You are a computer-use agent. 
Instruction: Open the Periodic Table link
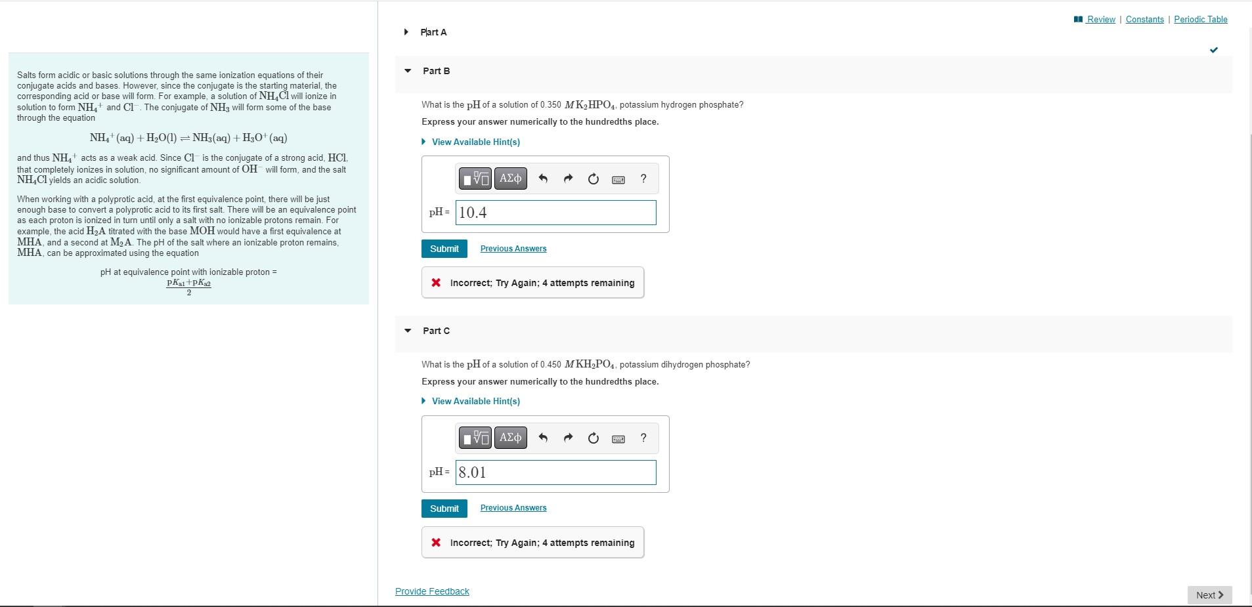tap(1201, 19)
